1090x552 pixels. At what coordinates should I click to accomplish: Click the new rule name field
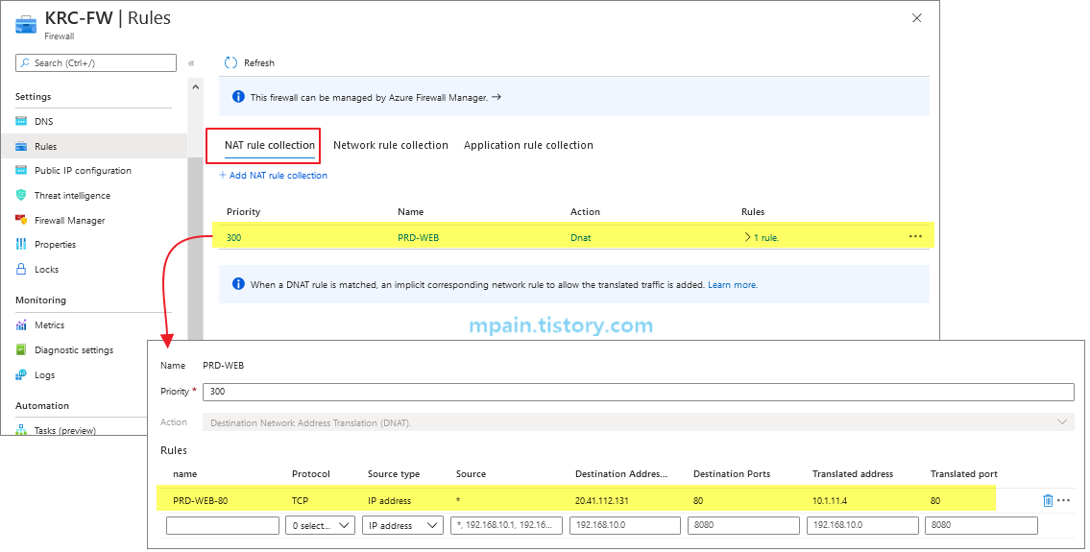223,525
